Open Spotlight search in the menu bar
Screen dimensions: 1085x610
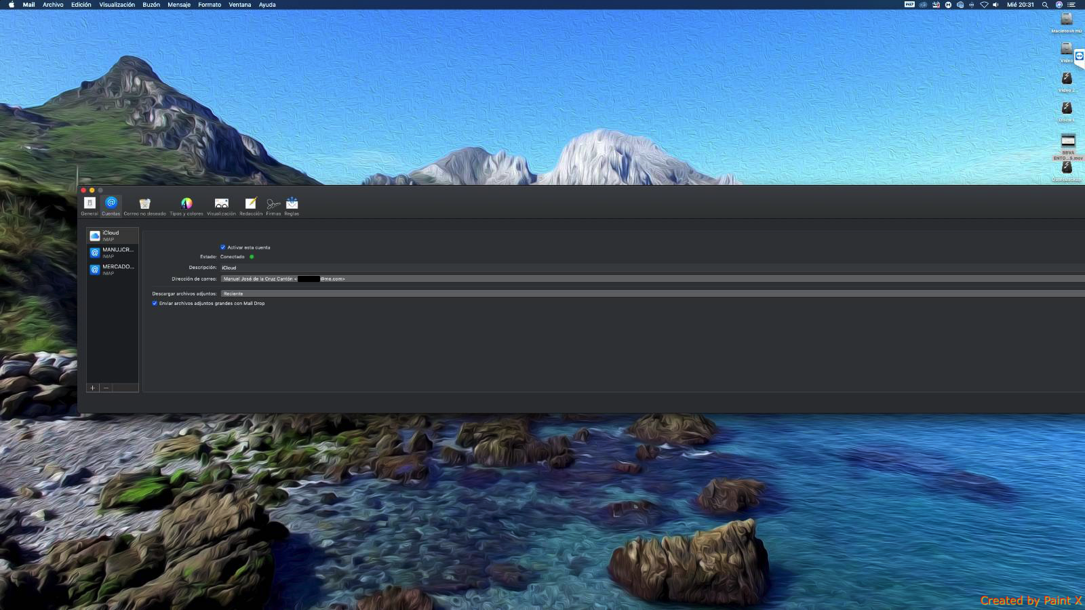tap(1045, 5)
